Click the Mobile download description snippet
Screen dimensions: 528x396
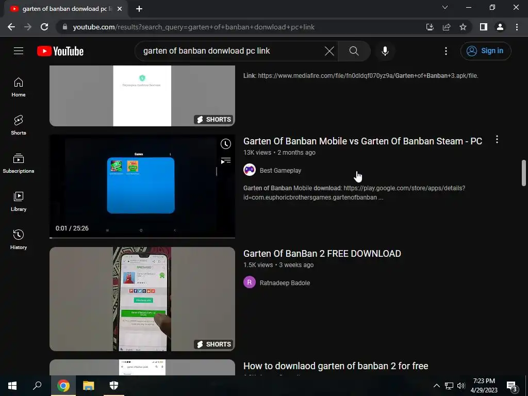pyautogui.click(x=354, y=193)
